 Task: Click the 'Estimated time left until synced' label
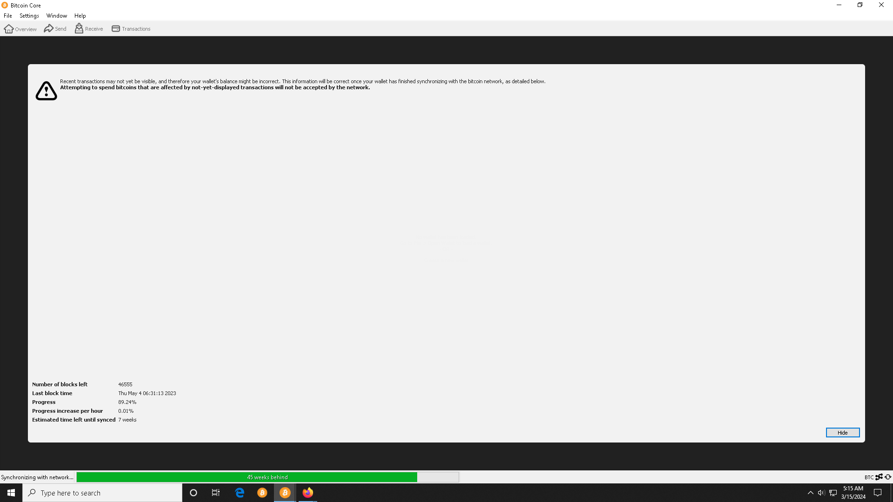click(x=73, y=420)
